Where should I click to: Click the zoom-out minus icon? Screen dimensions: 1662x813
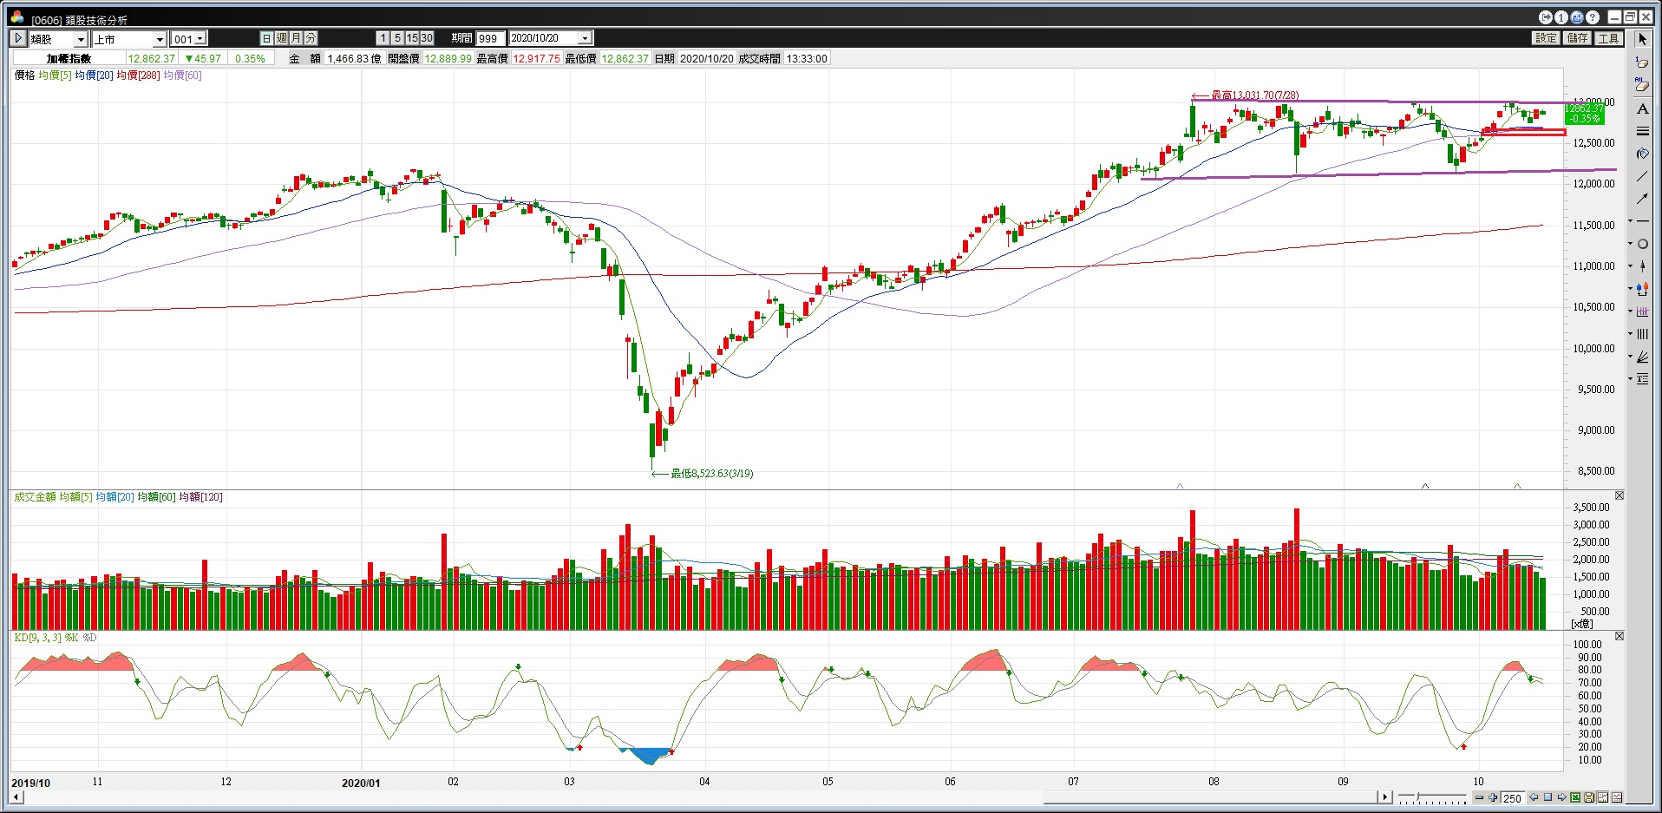(x=1480, y=797)
